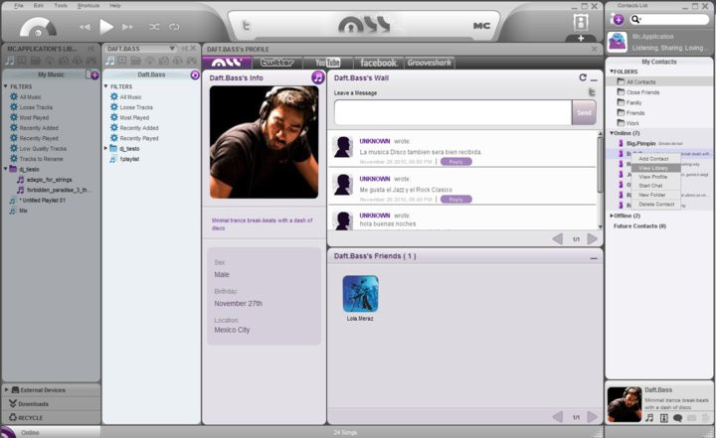Select the adagio_for_strings track
Image resolution: width=716 pixels, height=438 pixels.
coord(49,180)
